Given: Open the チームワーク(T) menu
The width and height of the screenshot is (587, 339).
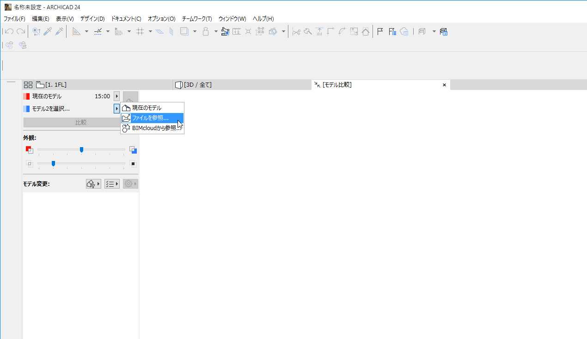Looking at the screenshot, I should pyautogui.click(x=197, y=19).
